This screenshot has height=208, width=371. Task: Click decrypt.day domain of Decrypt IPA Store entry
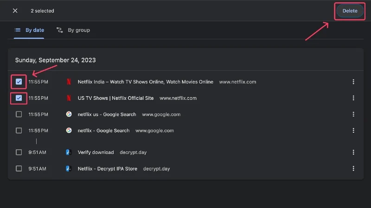click(x=156, y=169)
